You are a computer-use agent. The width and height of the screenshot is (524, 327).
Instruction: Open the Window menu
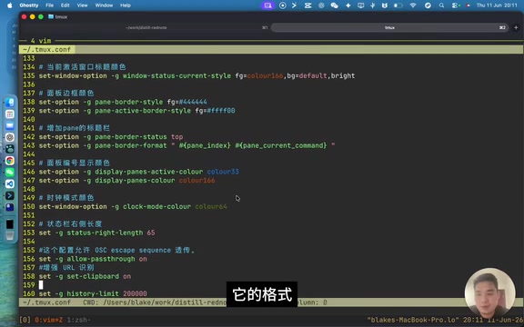pos(104,5)
